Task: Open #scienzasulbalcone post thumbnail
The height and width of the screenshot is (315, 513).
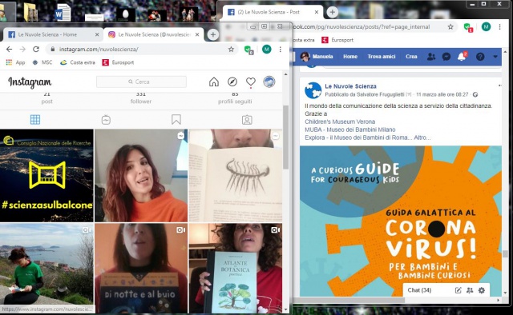Action: tap(46, 176)
